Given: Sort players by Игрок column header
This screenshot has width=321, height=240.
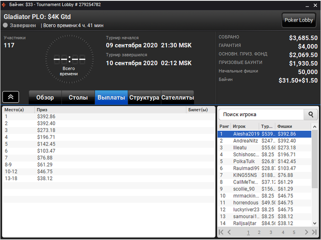Looking at the screenshot, I should (245, 126).
